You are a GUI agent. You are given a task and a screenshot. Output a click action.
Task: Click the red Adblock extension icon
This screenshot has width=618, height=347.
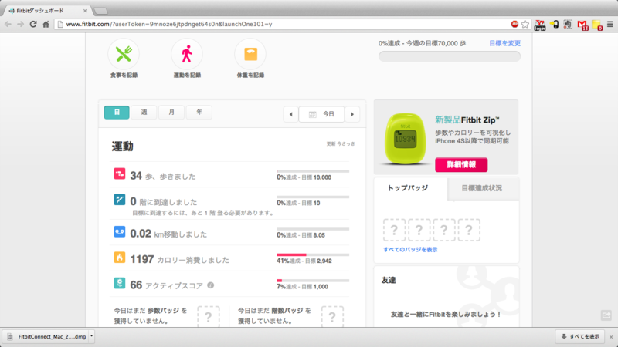coord(514,25)
